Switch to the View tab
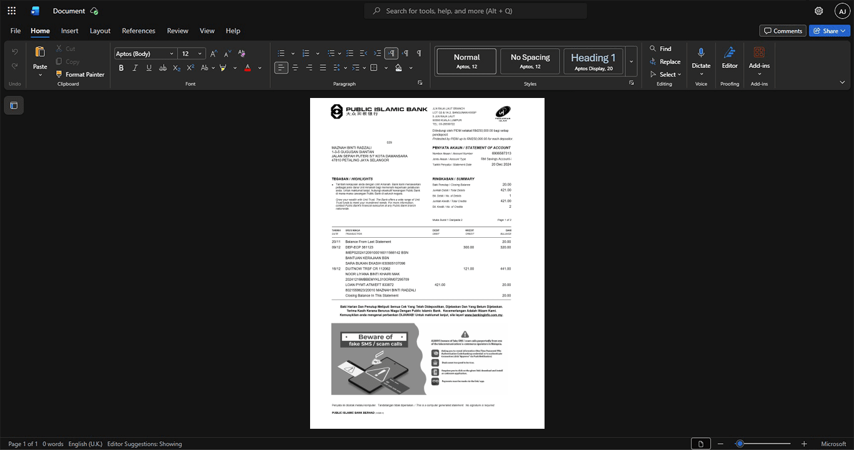The width and height of the screenshot is (854, 450). [207, 31]
